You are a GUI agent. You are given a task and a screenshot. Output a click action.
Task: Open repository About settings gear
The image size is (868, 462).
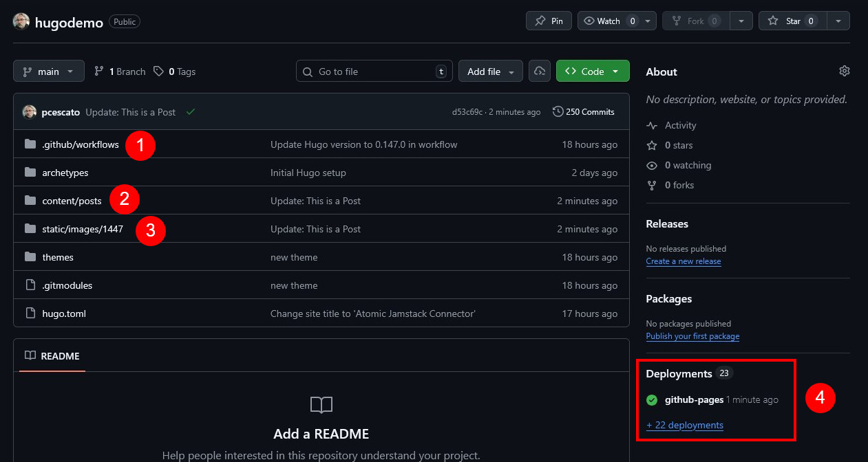tap(845, 71)
